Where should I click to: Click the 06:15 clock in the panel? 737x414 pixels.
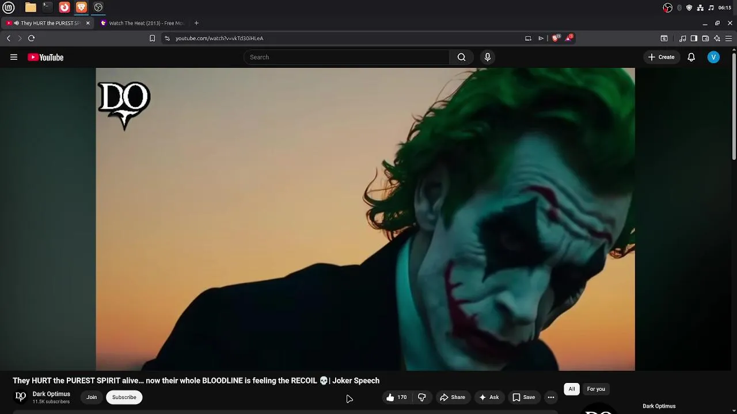coord(725,7)
